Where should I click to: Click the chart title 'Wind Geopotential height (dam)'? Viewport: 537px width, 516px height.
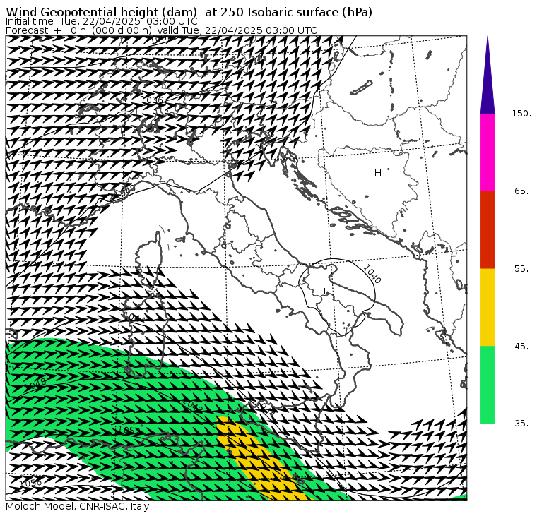pyautogui.click(x=102, y=12)
